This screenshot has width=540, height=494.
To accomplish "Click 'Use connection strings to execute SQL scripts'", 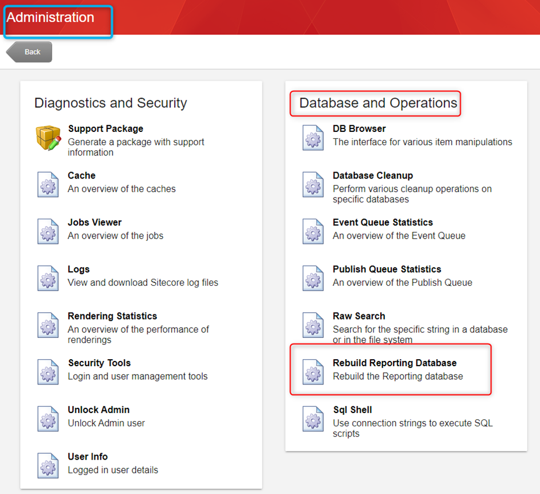I will coord(412,428).
